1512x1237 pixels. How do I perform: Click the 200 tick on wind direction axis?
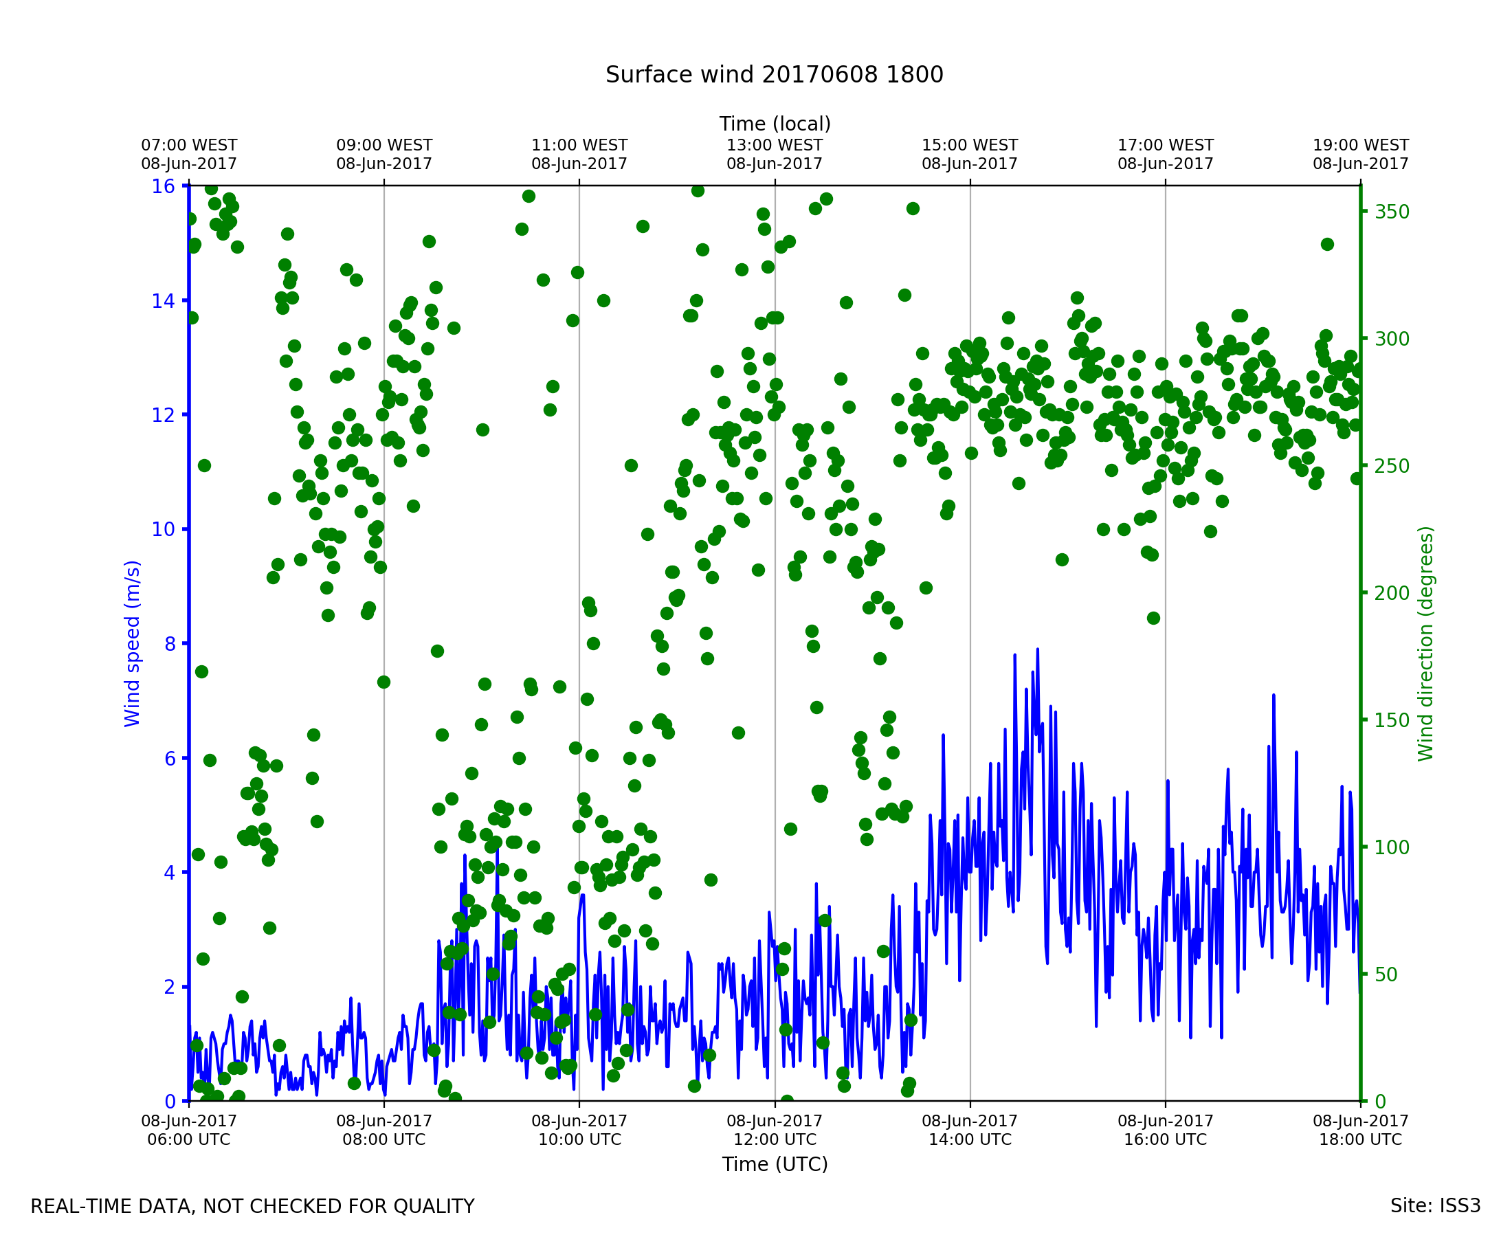coord(1392,594)
